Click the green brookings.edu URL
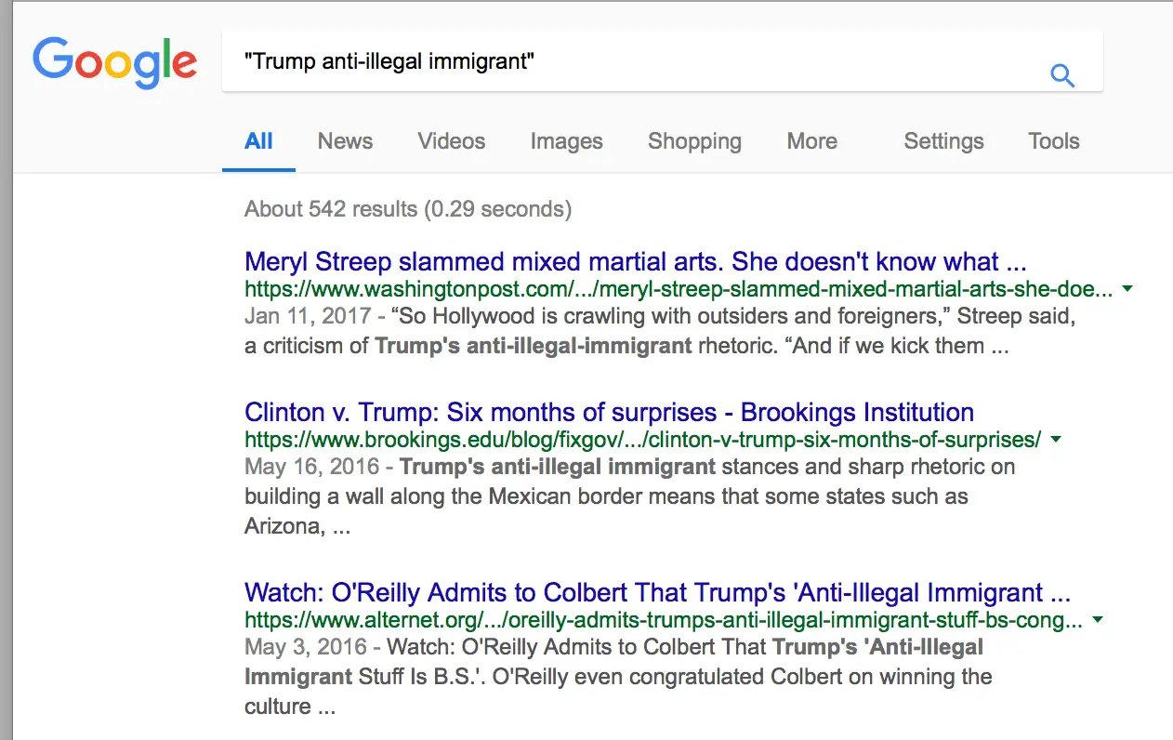1173x740 pixels. coord(642,439)
